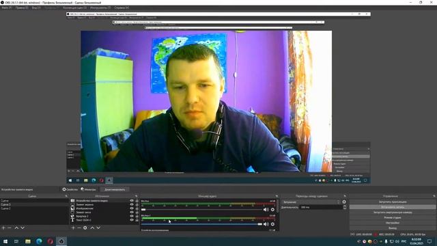Image resolution: width=437 pixels, height=246 pixels.
Task: Add a new source with the plus icon
Action: click(x=73, y=228)
